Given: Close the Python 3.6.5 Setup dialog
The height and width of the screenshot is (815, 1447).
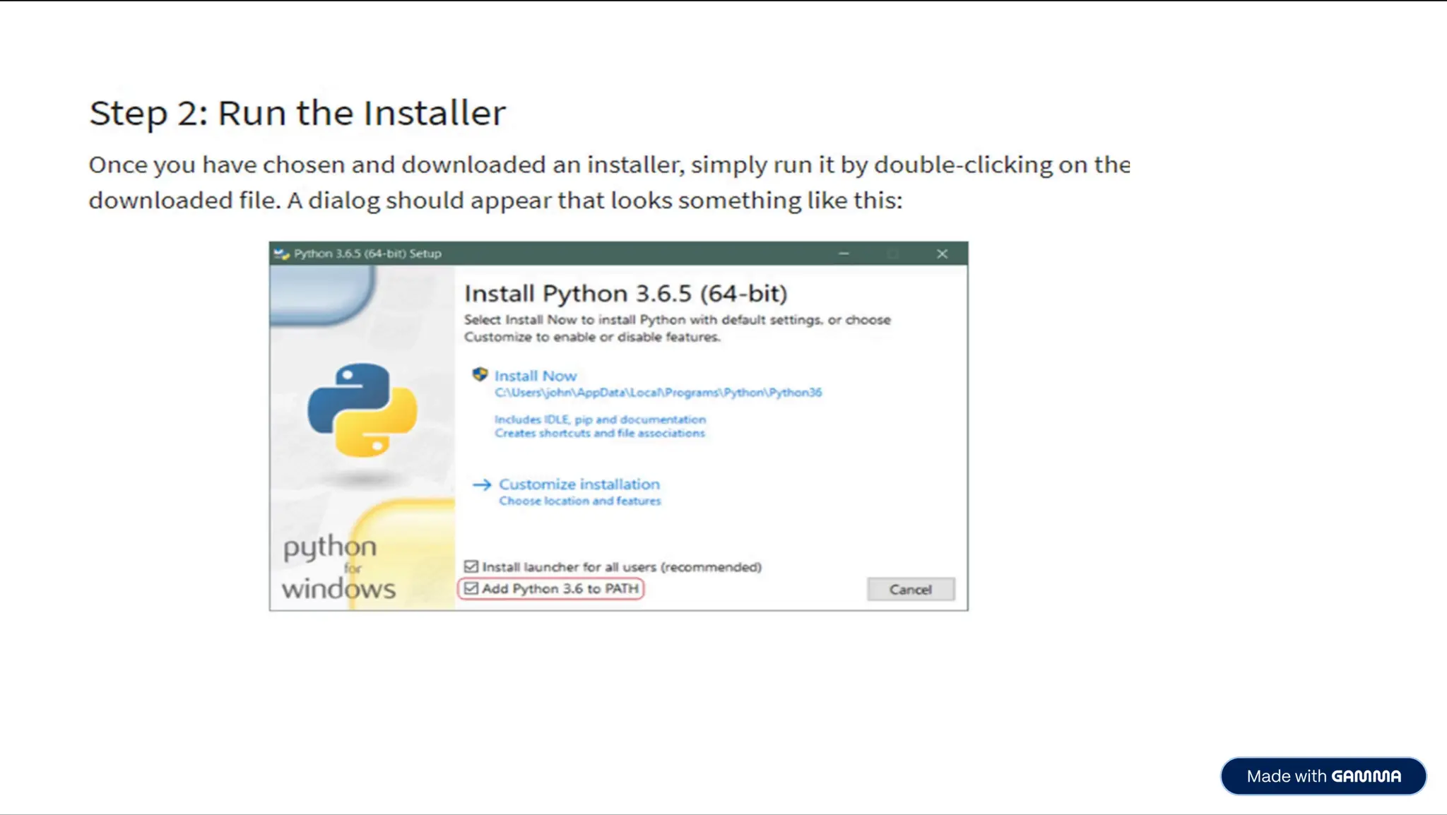Looking at the screenshot, I should (942, 254).
